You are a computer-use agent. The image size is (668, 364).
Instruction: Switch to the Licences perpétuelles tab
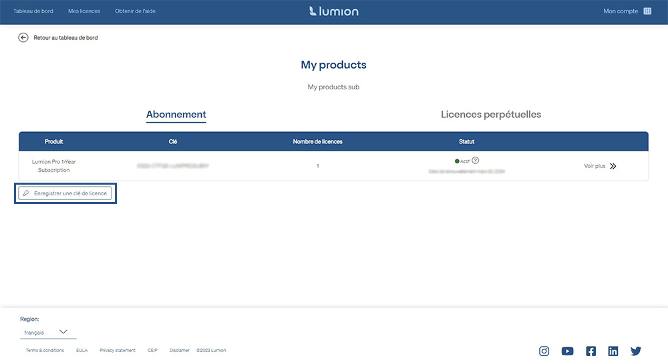pyautogui.click(x=491, y=115)
